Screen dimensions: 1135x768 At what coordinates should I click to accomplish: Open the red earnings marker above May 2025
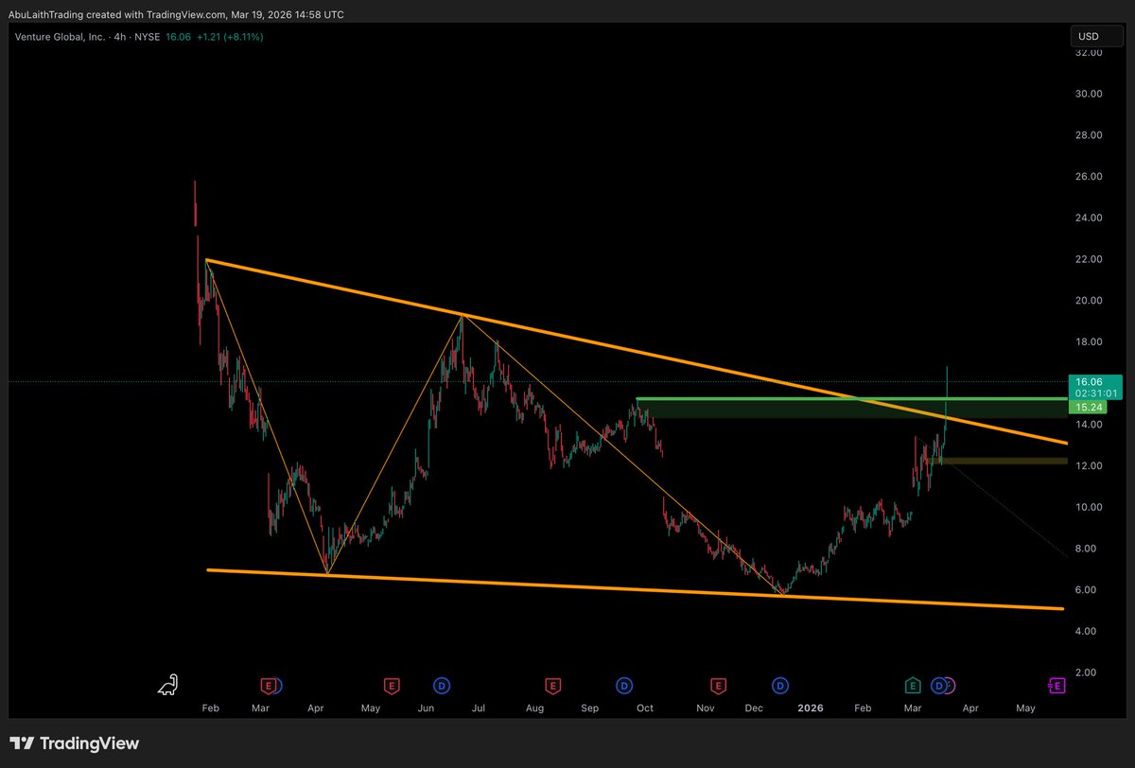(x=390, y=685)
